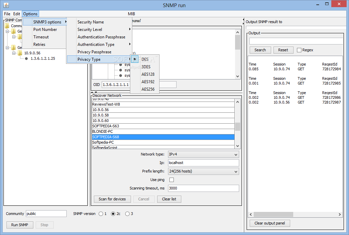Click the Search button
The image size is (349, 235).
coord(260,50)
